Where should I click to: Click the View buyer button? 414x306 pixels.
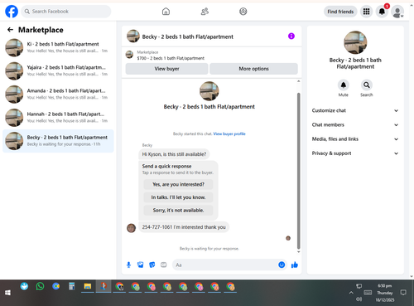coord(166,69)
